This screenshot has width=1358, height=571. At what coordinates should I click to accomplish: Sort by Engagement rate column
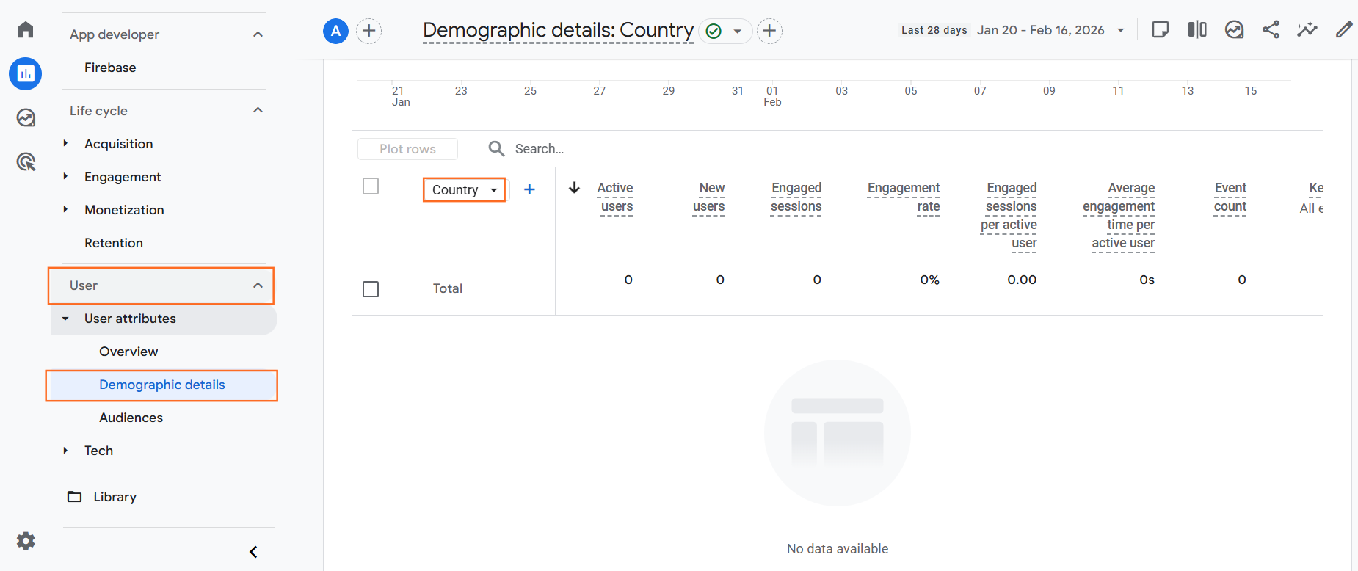[904, 197]
